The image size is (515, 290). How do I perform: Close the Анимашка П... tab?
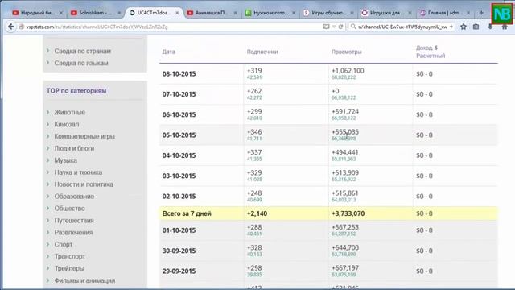[236, 13]
